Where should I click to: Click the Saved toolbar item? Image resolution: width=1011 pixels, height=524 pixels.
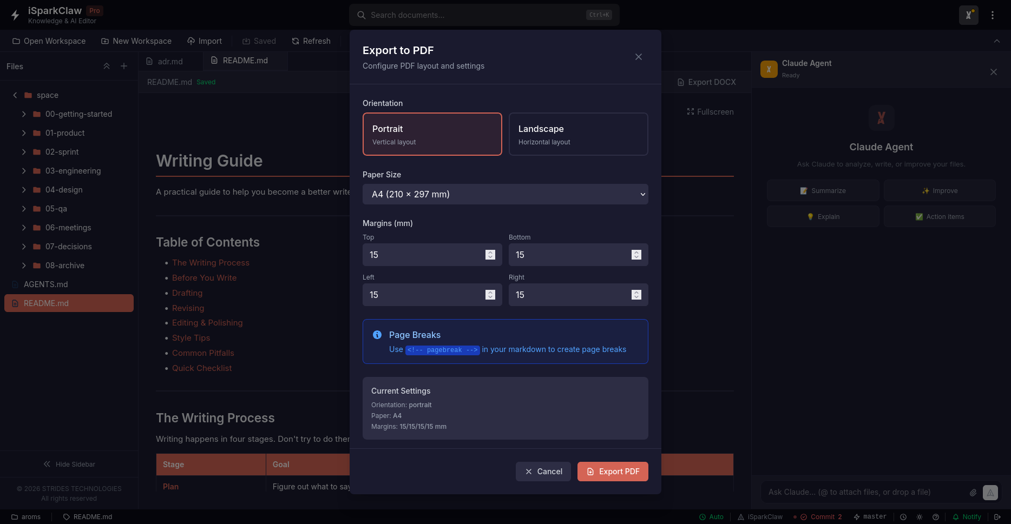tap(259, 41)
